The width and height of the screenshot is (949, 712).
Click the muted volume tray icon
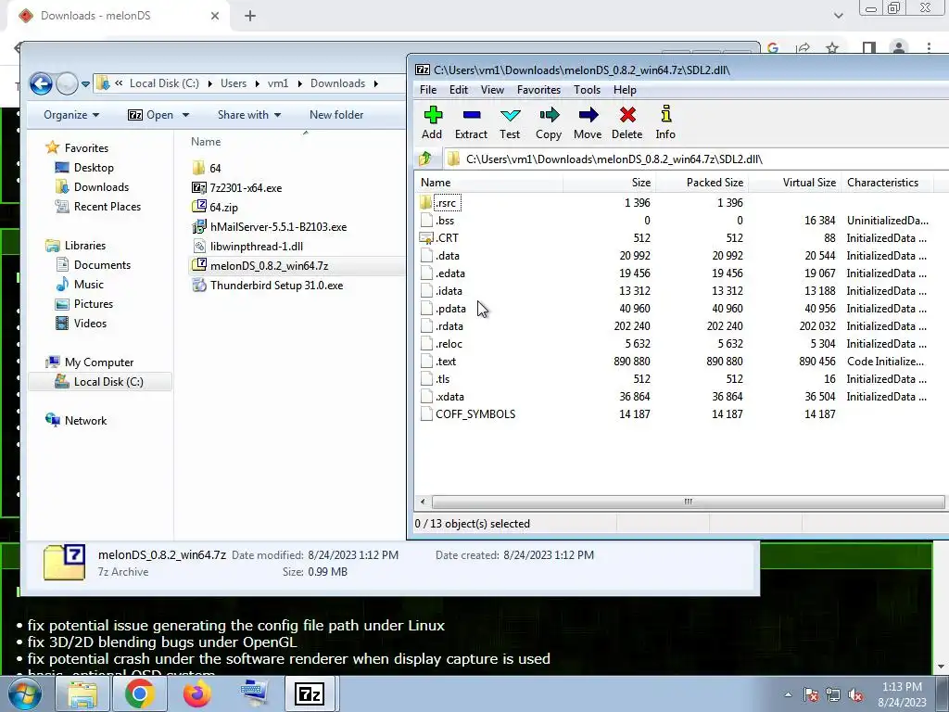855,695
